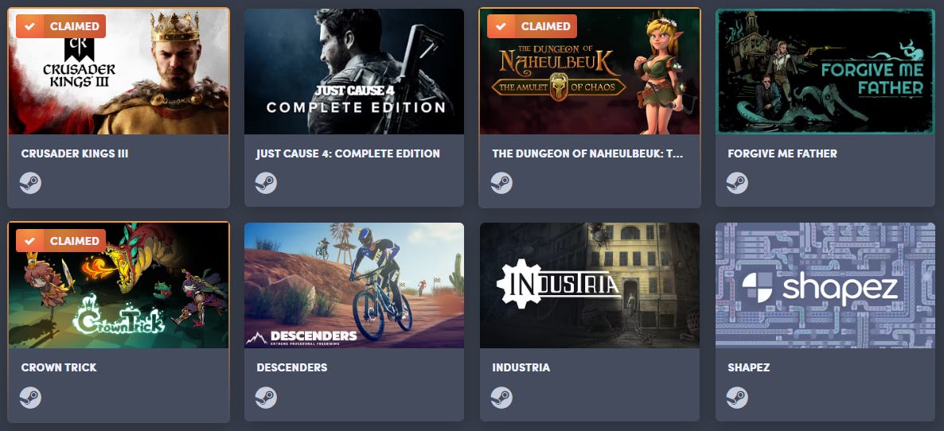Click the Steam icon under Industria
Viewport: 944px width, 431px height.
501,398
